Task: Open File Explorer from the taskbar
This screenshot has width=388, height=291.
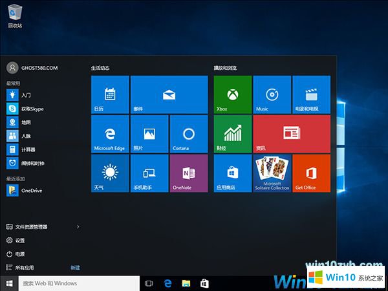Action: (186, 283)
